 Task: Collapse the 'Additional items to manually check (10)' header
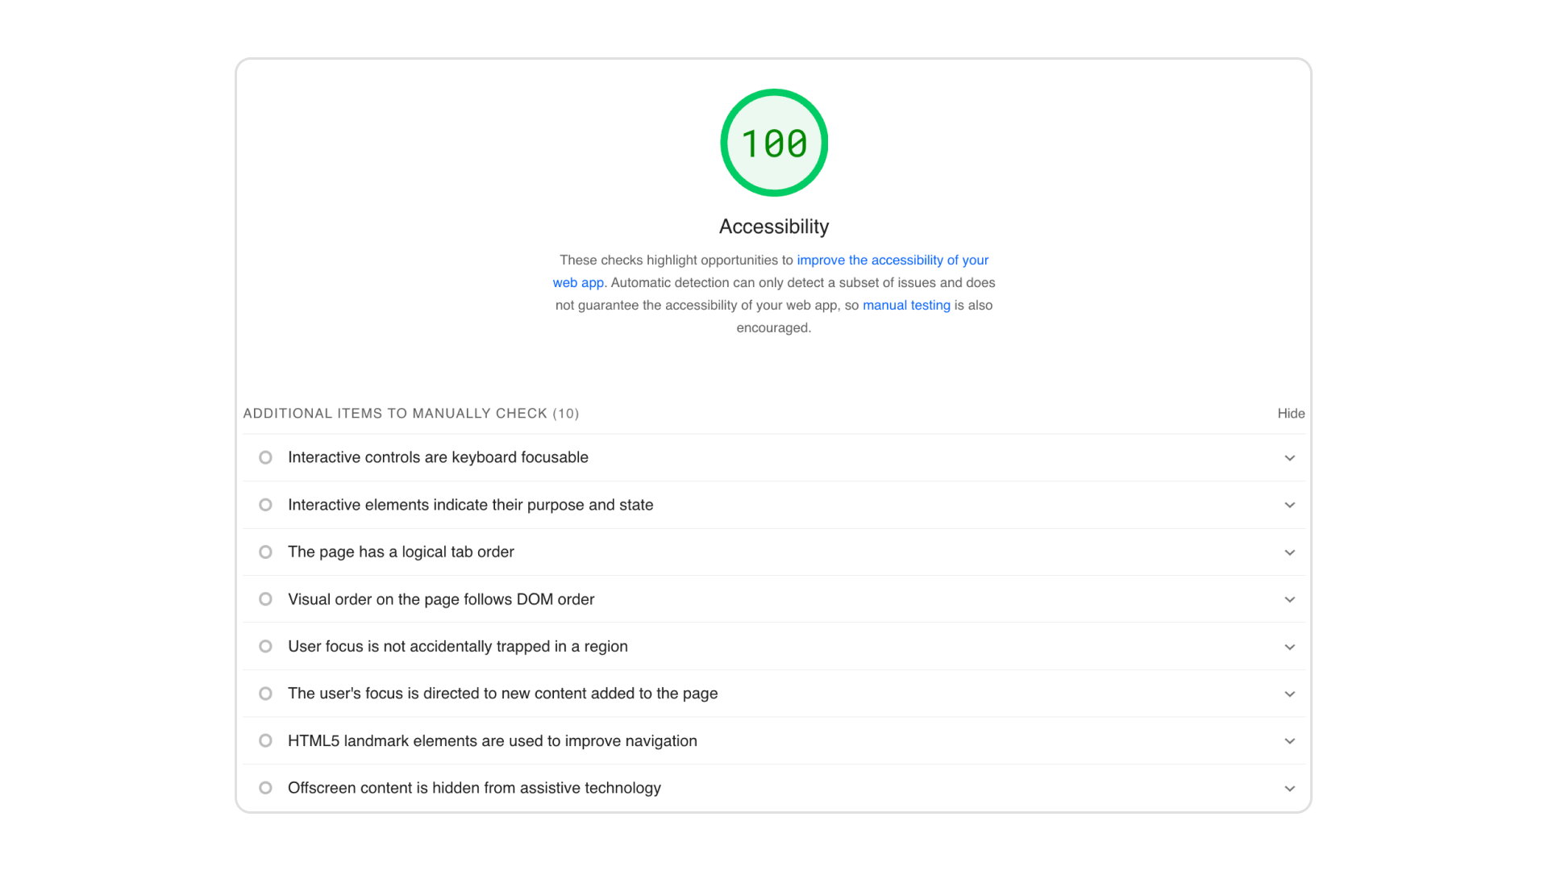[x=411, y=413]
